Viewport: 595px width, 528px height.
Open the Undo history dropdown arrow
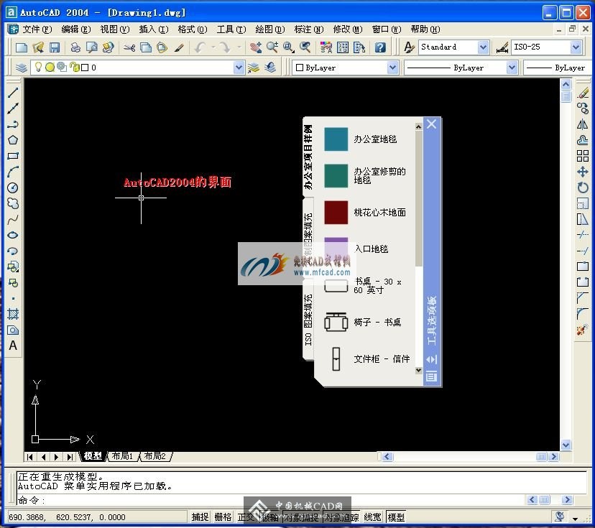click(x=213, y=47)
